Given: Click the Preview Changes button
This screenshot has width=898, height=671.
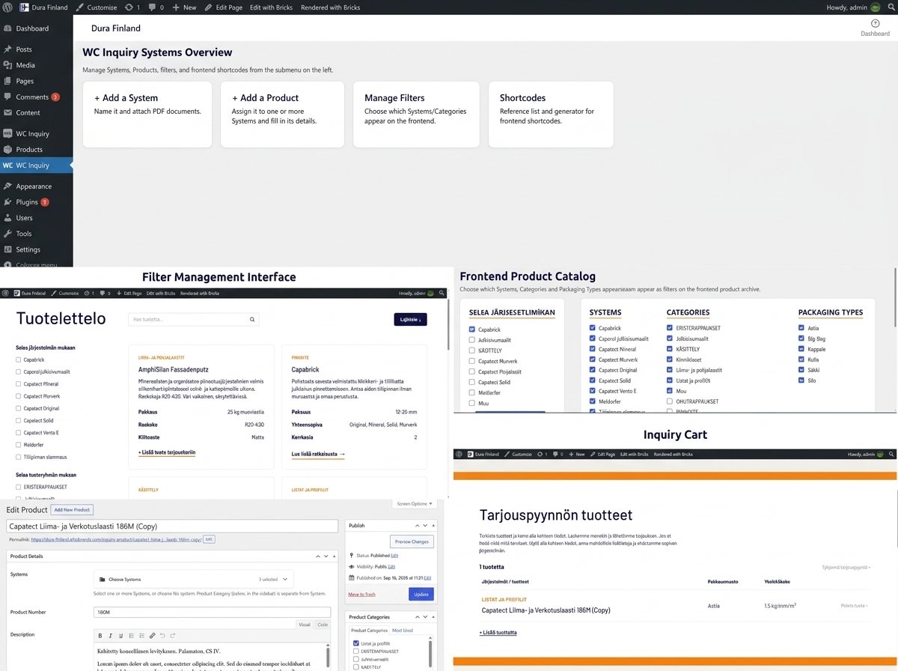Looking at the screenshot, I should 412,541.
